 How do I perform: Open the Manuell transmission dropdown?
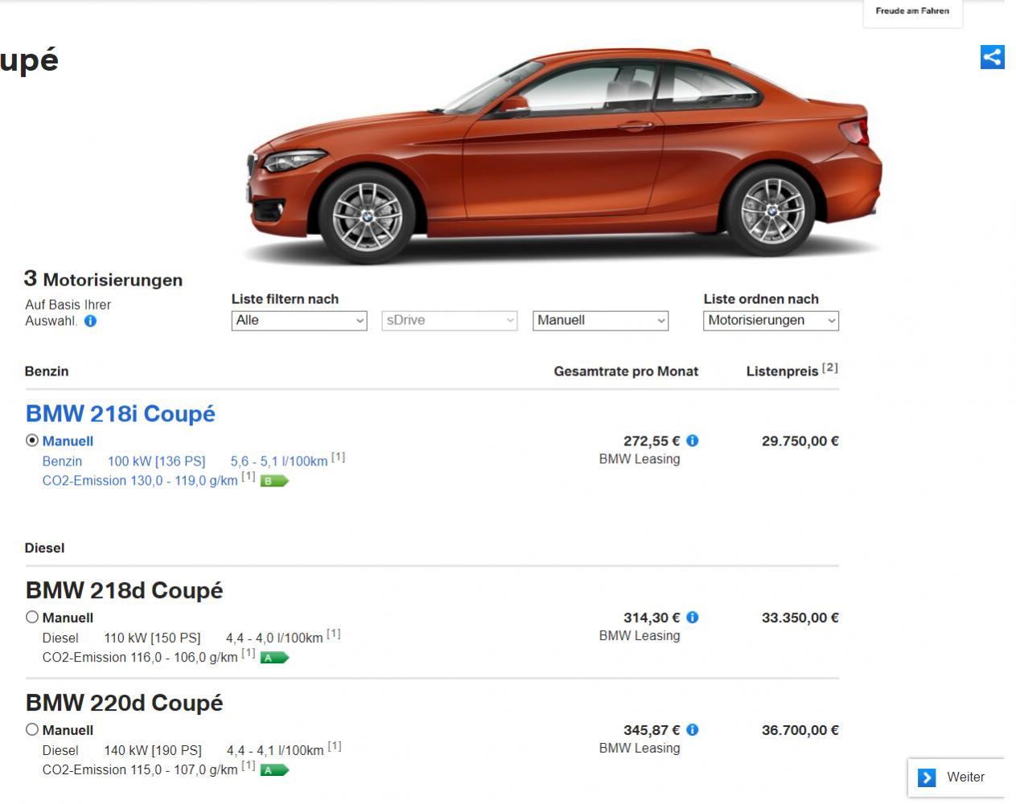click(x=601, y=321)
